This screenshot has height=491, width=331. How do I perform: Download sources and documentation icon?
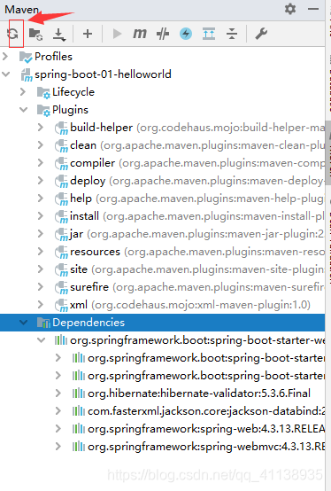point(59,35)
